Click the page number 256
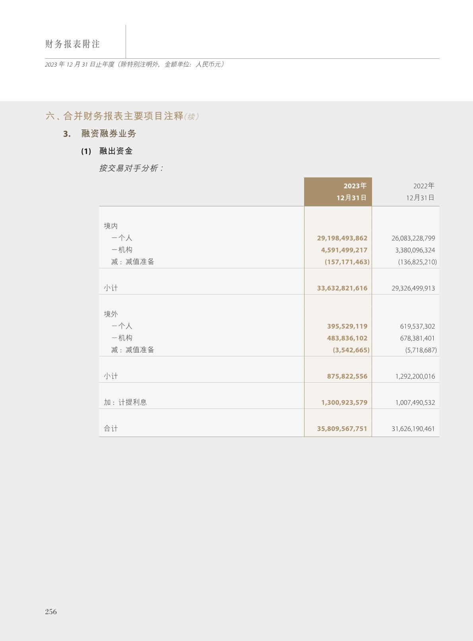 click(51, 612)
